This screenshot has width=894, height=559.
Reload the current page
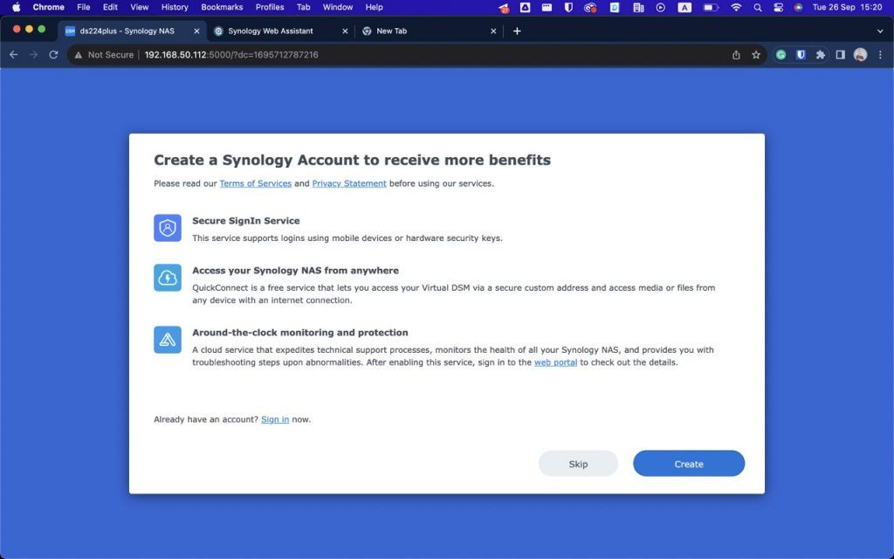pyautogui.click(x=53, y=55)
